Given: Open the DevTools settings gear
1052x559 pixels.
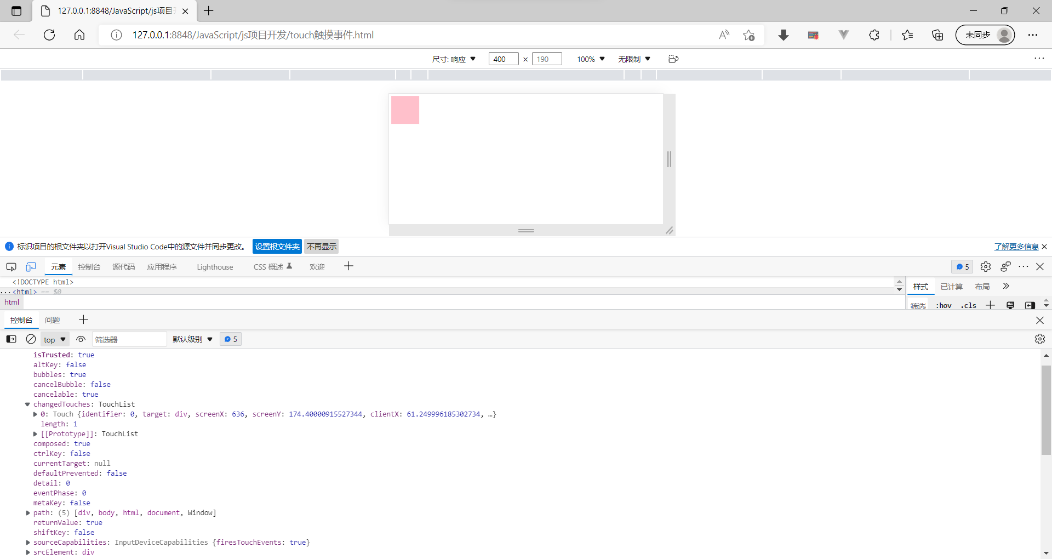Looking at the screenshot, I should tap(986, 267).
